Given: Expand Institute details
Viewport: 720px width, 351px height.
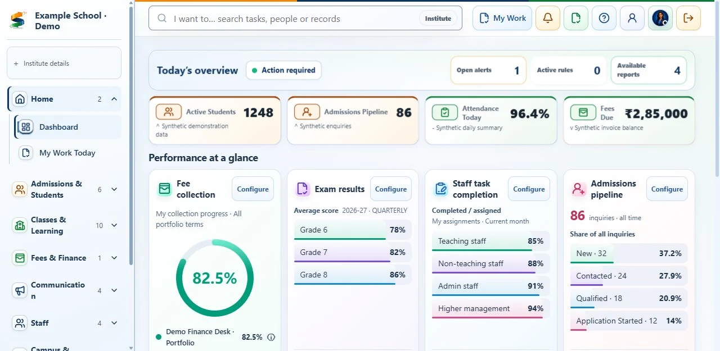Looking at the screenshot, I should [x=64, y=63].
